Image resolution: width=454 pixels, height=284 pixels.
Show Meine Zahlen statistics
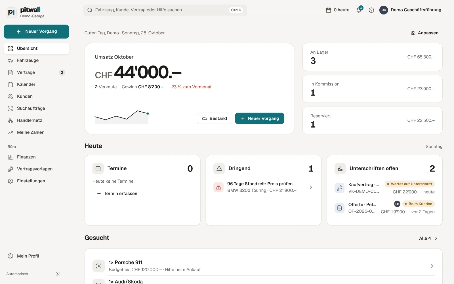[36, 132]
